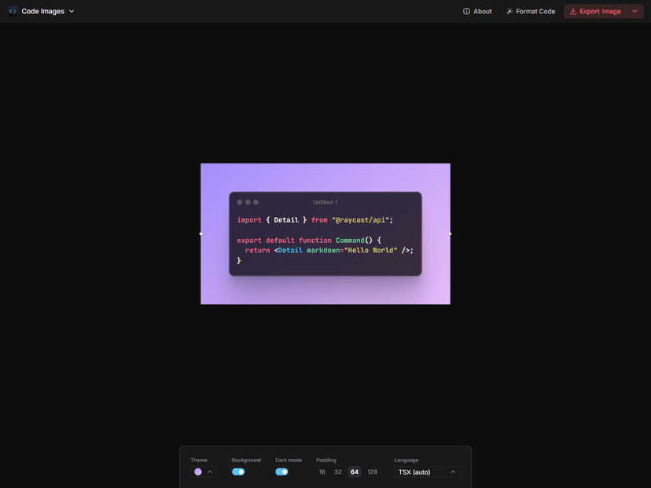Toggle the Dark mode switch
The height and width of the screenshot is (488, 651).
(x=281, y=471)
